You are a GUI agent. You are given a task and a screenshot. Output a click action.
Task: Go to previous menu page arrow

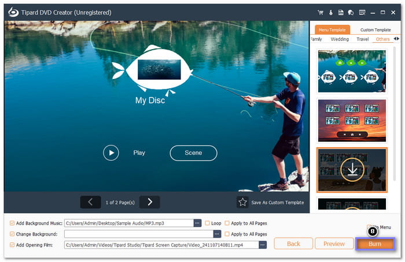[x=90, y=202]
